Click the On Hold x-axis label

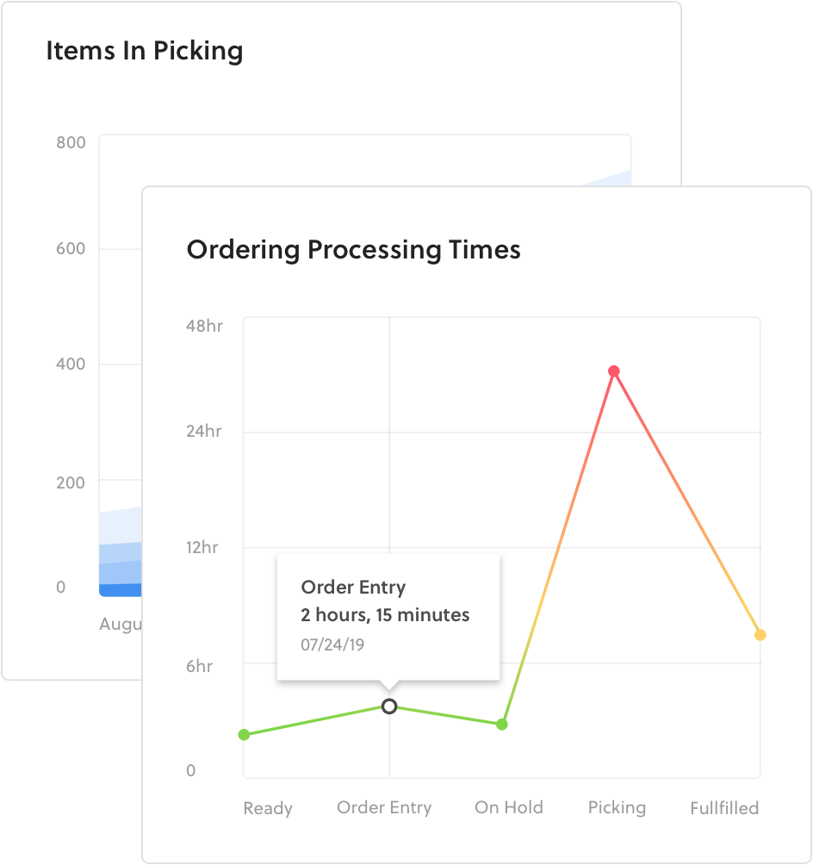point(508,807)
